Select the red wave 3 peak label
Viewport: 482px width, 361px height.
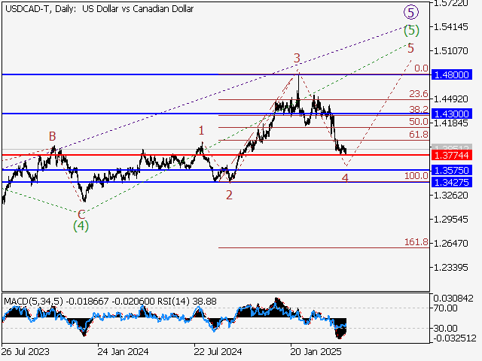click(297, 58)
